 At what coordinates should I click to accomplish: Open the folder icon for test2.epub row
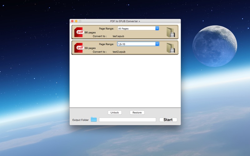[x=171, y=48]
